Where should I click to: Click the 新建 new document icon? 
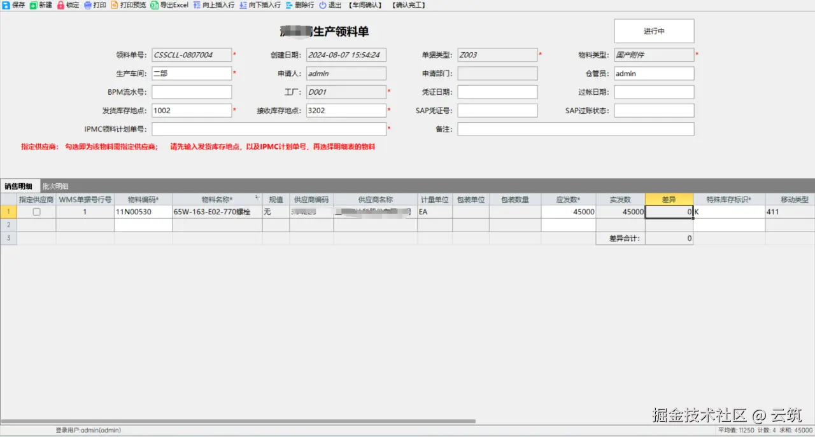click(x=34, y=5)
